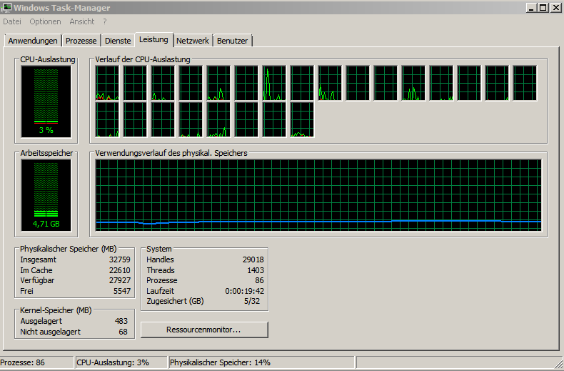
Task: Click the Physikalischer Speicher (MB) group label
Action: (69, 249)
